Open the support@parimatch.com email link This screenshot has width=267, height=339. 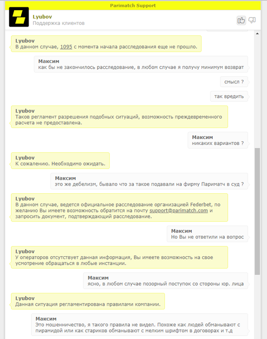pyautogui.click(x=178, y=210)
